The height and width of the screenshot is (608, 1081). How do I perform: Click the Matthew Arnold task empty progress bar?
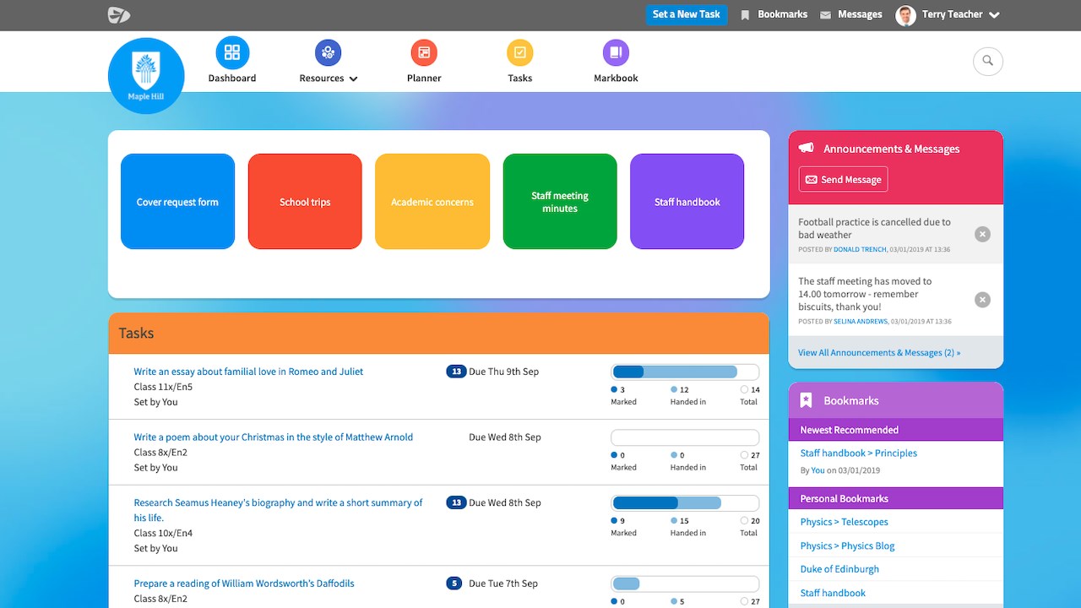685,437
